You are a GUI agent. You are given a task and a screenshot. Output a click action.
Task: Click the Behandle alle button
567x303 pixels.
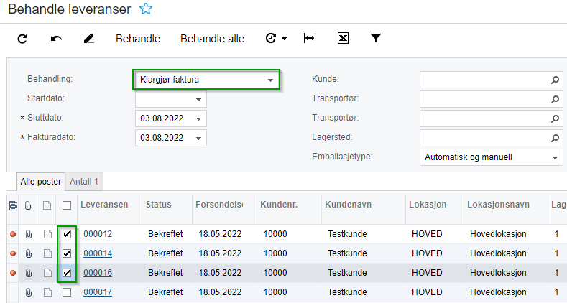212,39
